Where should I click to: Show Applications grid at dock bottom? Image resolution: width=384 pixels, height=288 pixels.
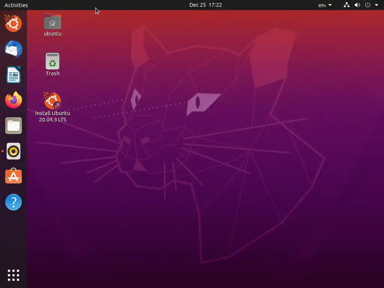click(13, 275)
